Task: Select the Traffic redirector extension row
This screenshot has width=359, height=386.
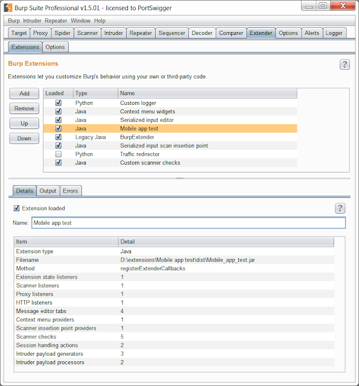Action: [x=170, y=154]
